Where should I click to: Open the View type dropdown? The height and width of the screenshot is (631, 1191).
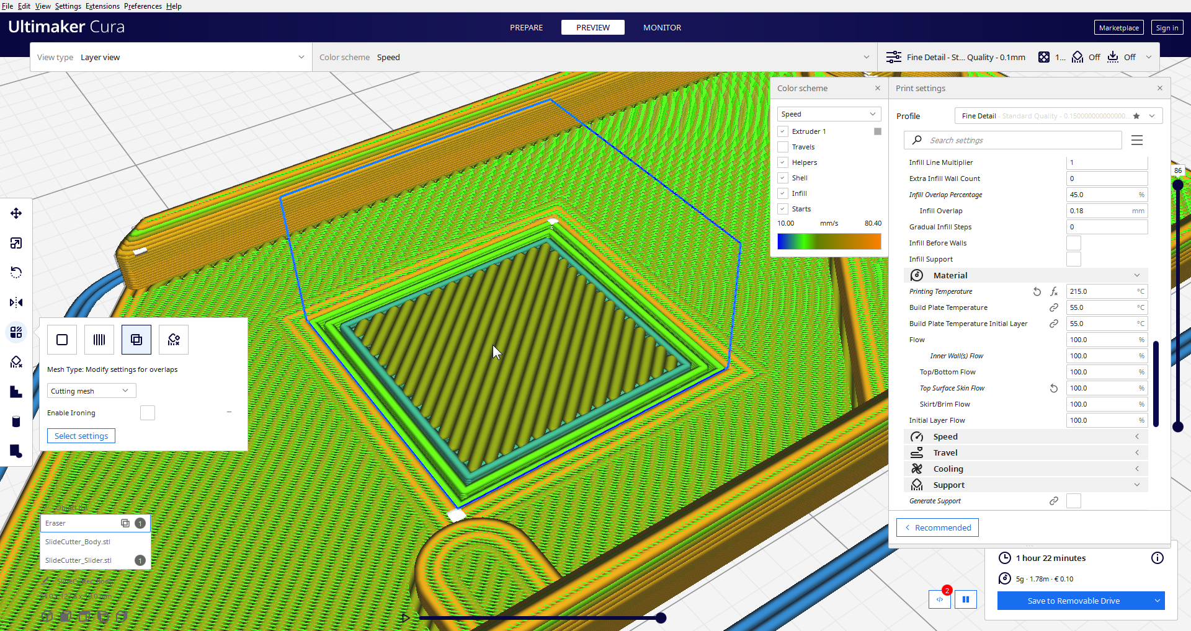(171, 57)
